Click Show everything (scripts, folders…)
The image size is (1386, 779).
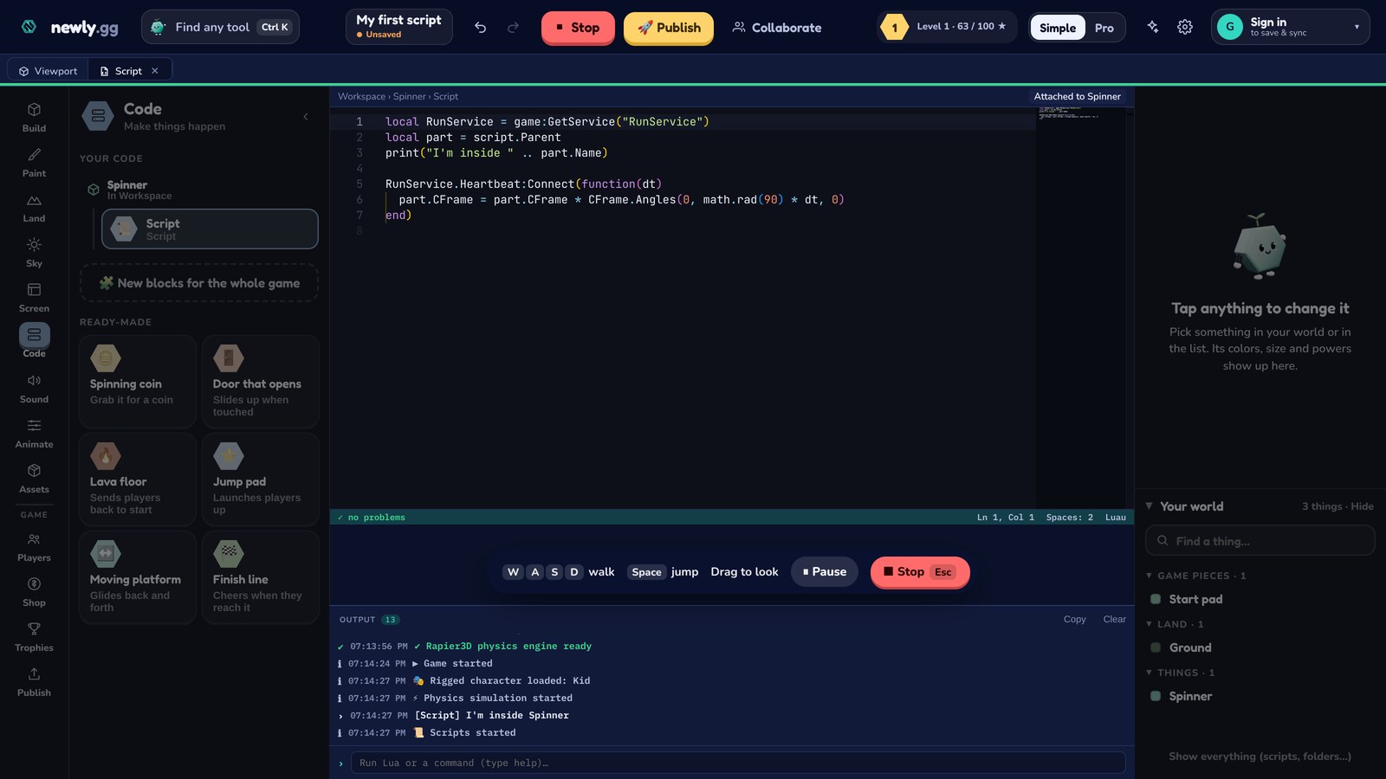pyautogui.click(x=1260, y=756)
